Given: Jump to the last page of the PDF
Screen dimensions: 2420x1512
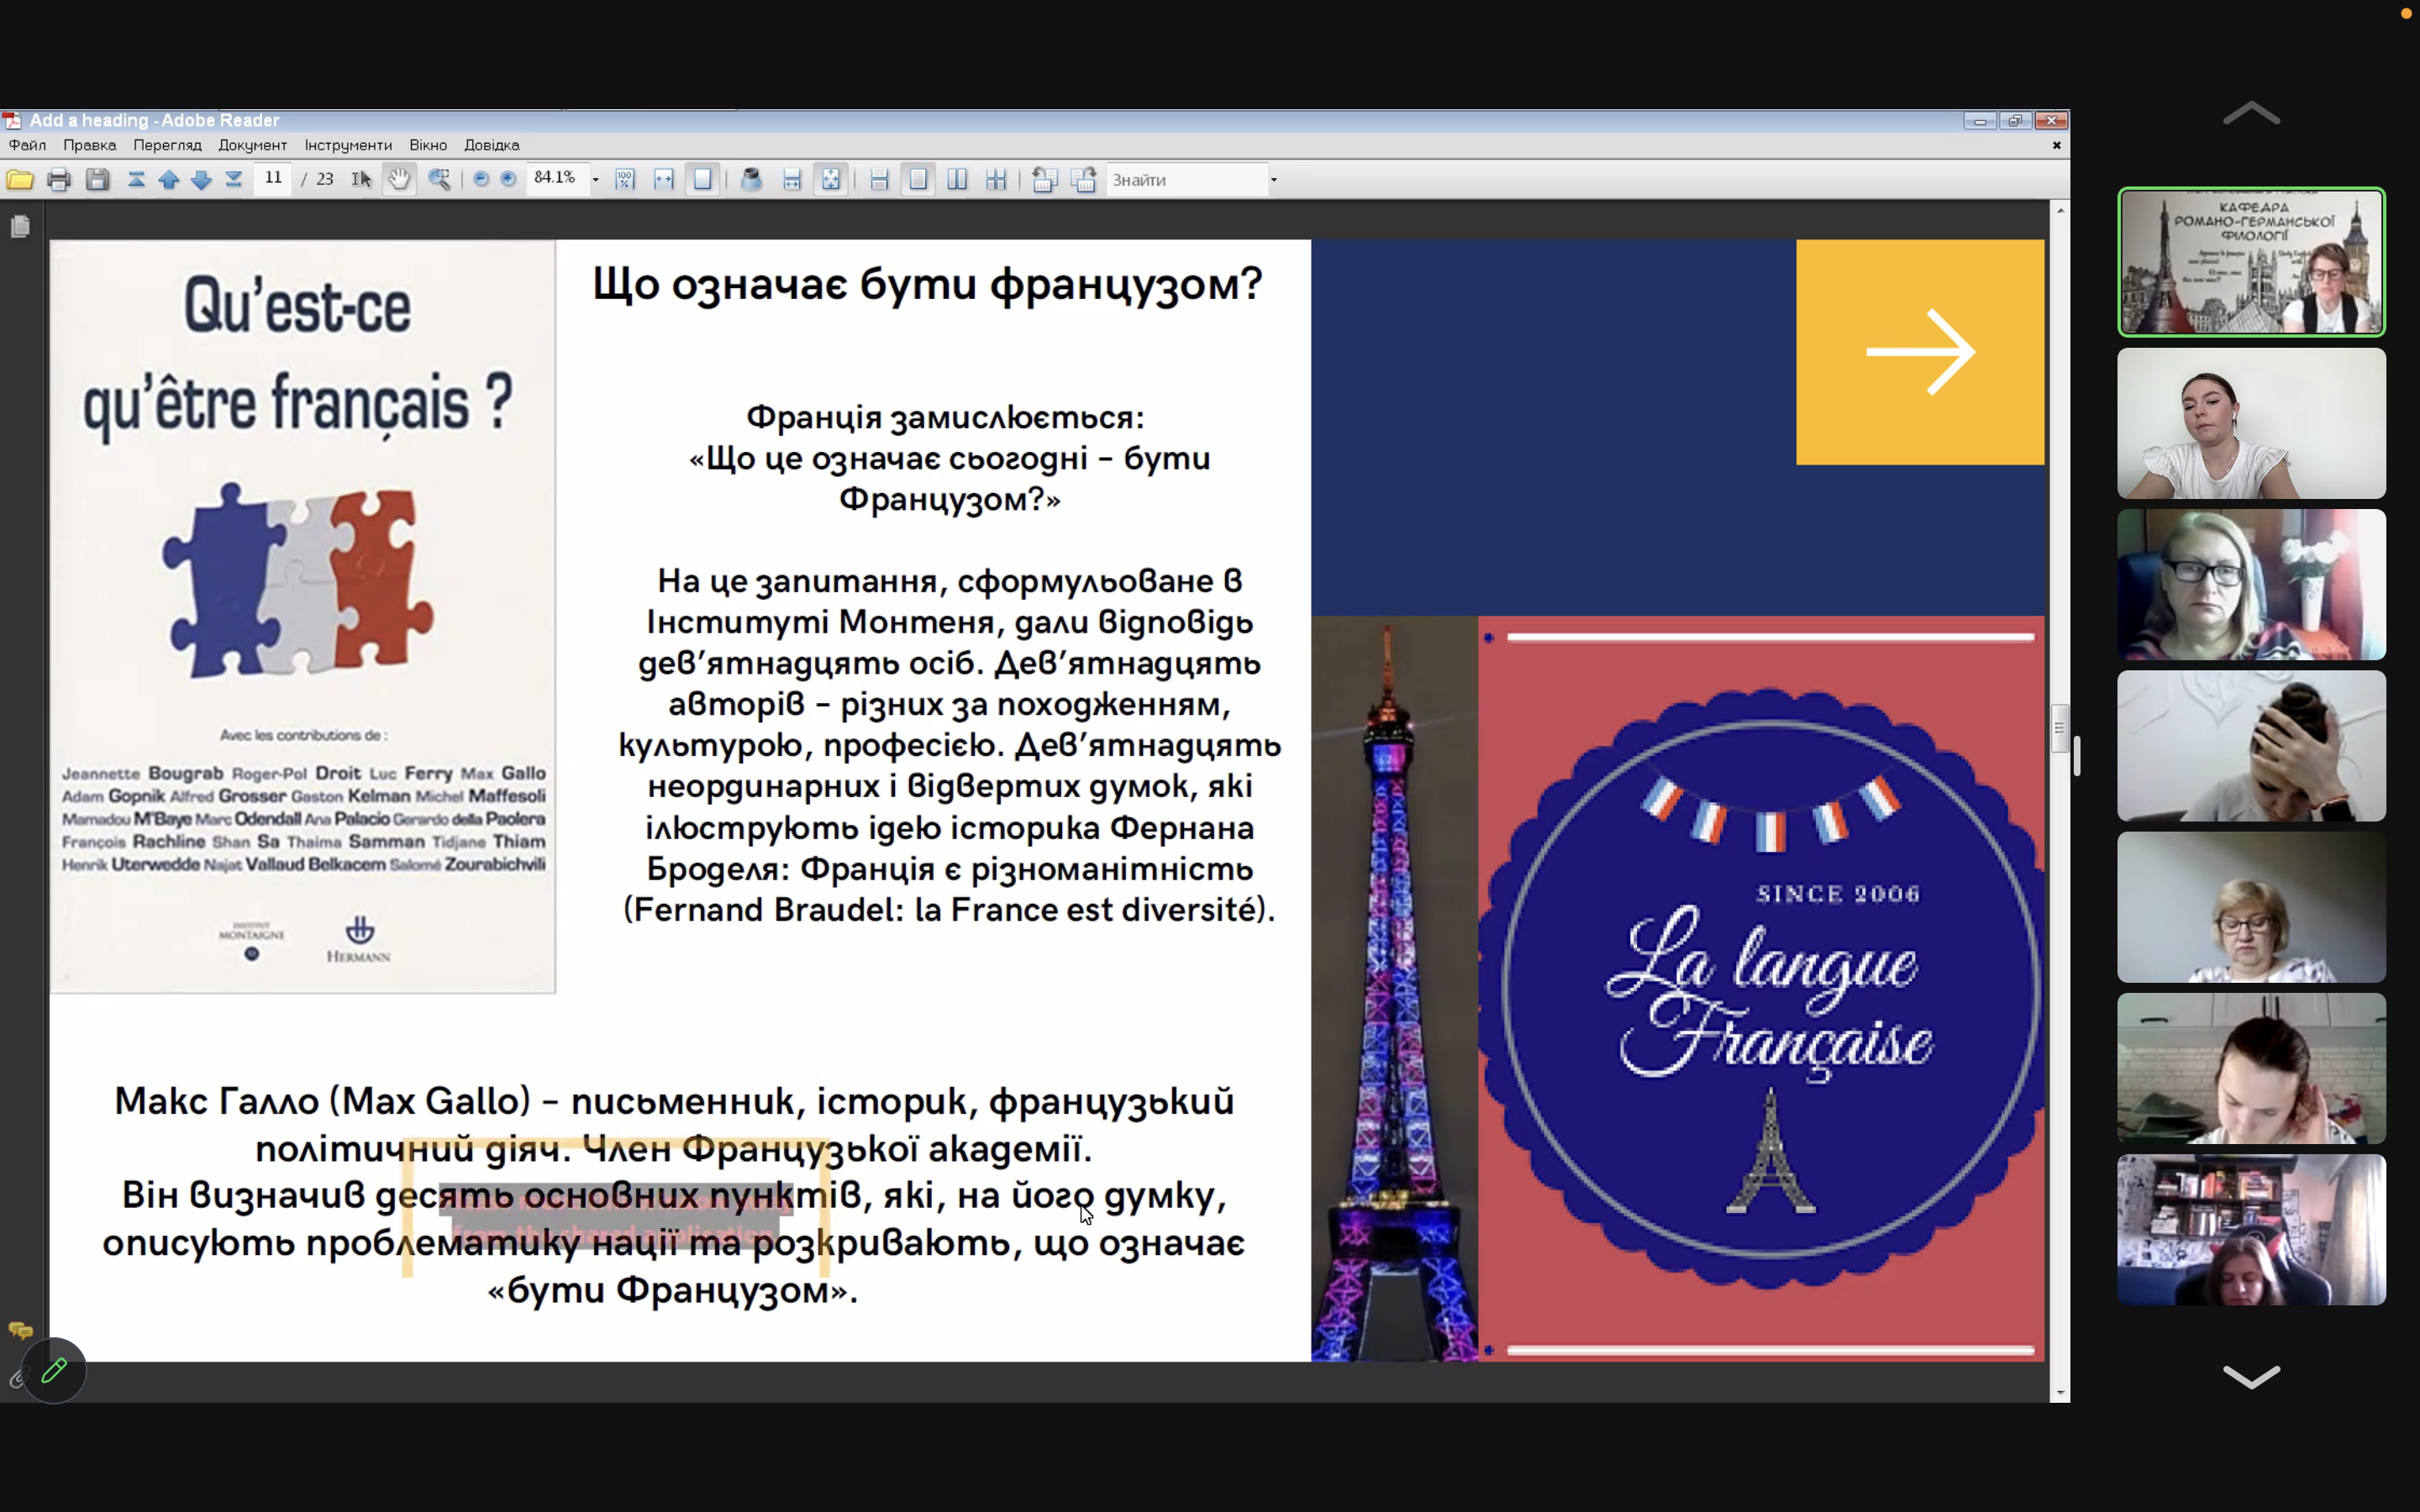Looking at the screenshot, I should coord(233,179).
